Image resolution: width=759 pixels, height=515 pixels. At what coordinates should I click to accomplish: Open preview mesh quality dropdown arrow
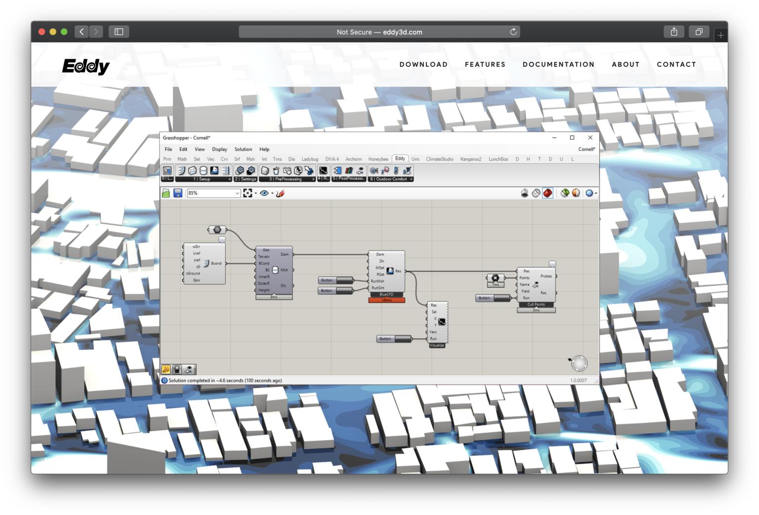596,194
